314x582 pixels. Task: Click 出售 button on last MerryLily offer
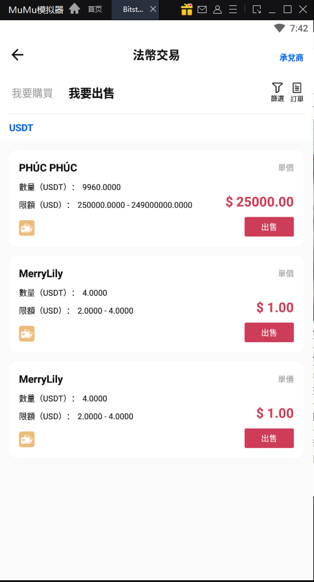(x=269, y=439)
